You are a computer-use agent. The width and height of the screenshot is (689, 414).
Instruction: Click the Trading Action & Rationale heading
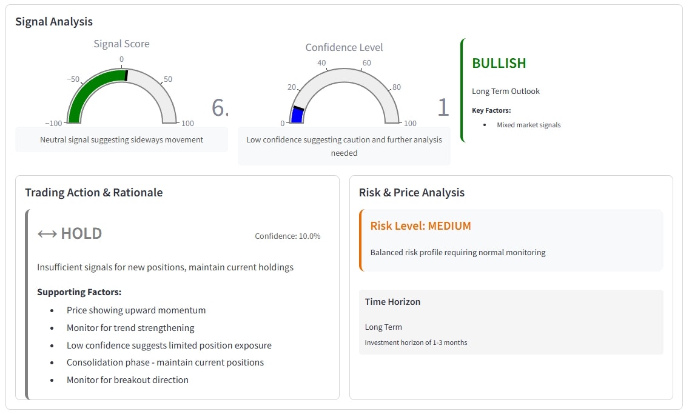[x=93, y=192]
